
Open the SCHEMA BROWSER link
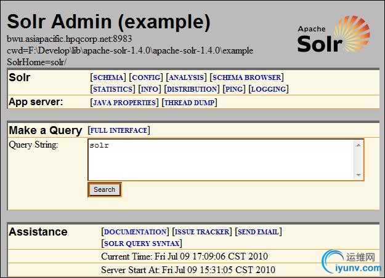(246, 77)
